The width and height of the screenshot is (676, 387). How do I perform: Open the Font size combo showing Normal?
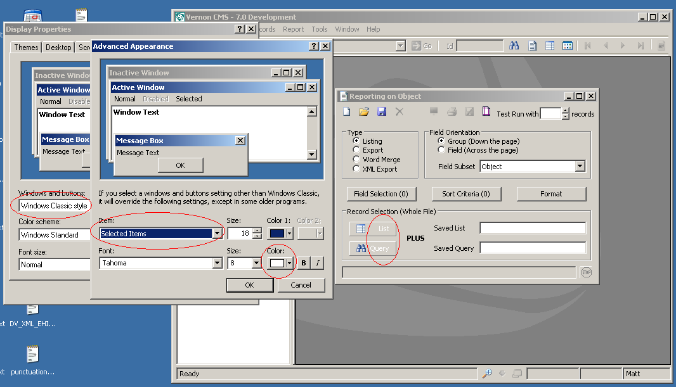coord(55,264)
